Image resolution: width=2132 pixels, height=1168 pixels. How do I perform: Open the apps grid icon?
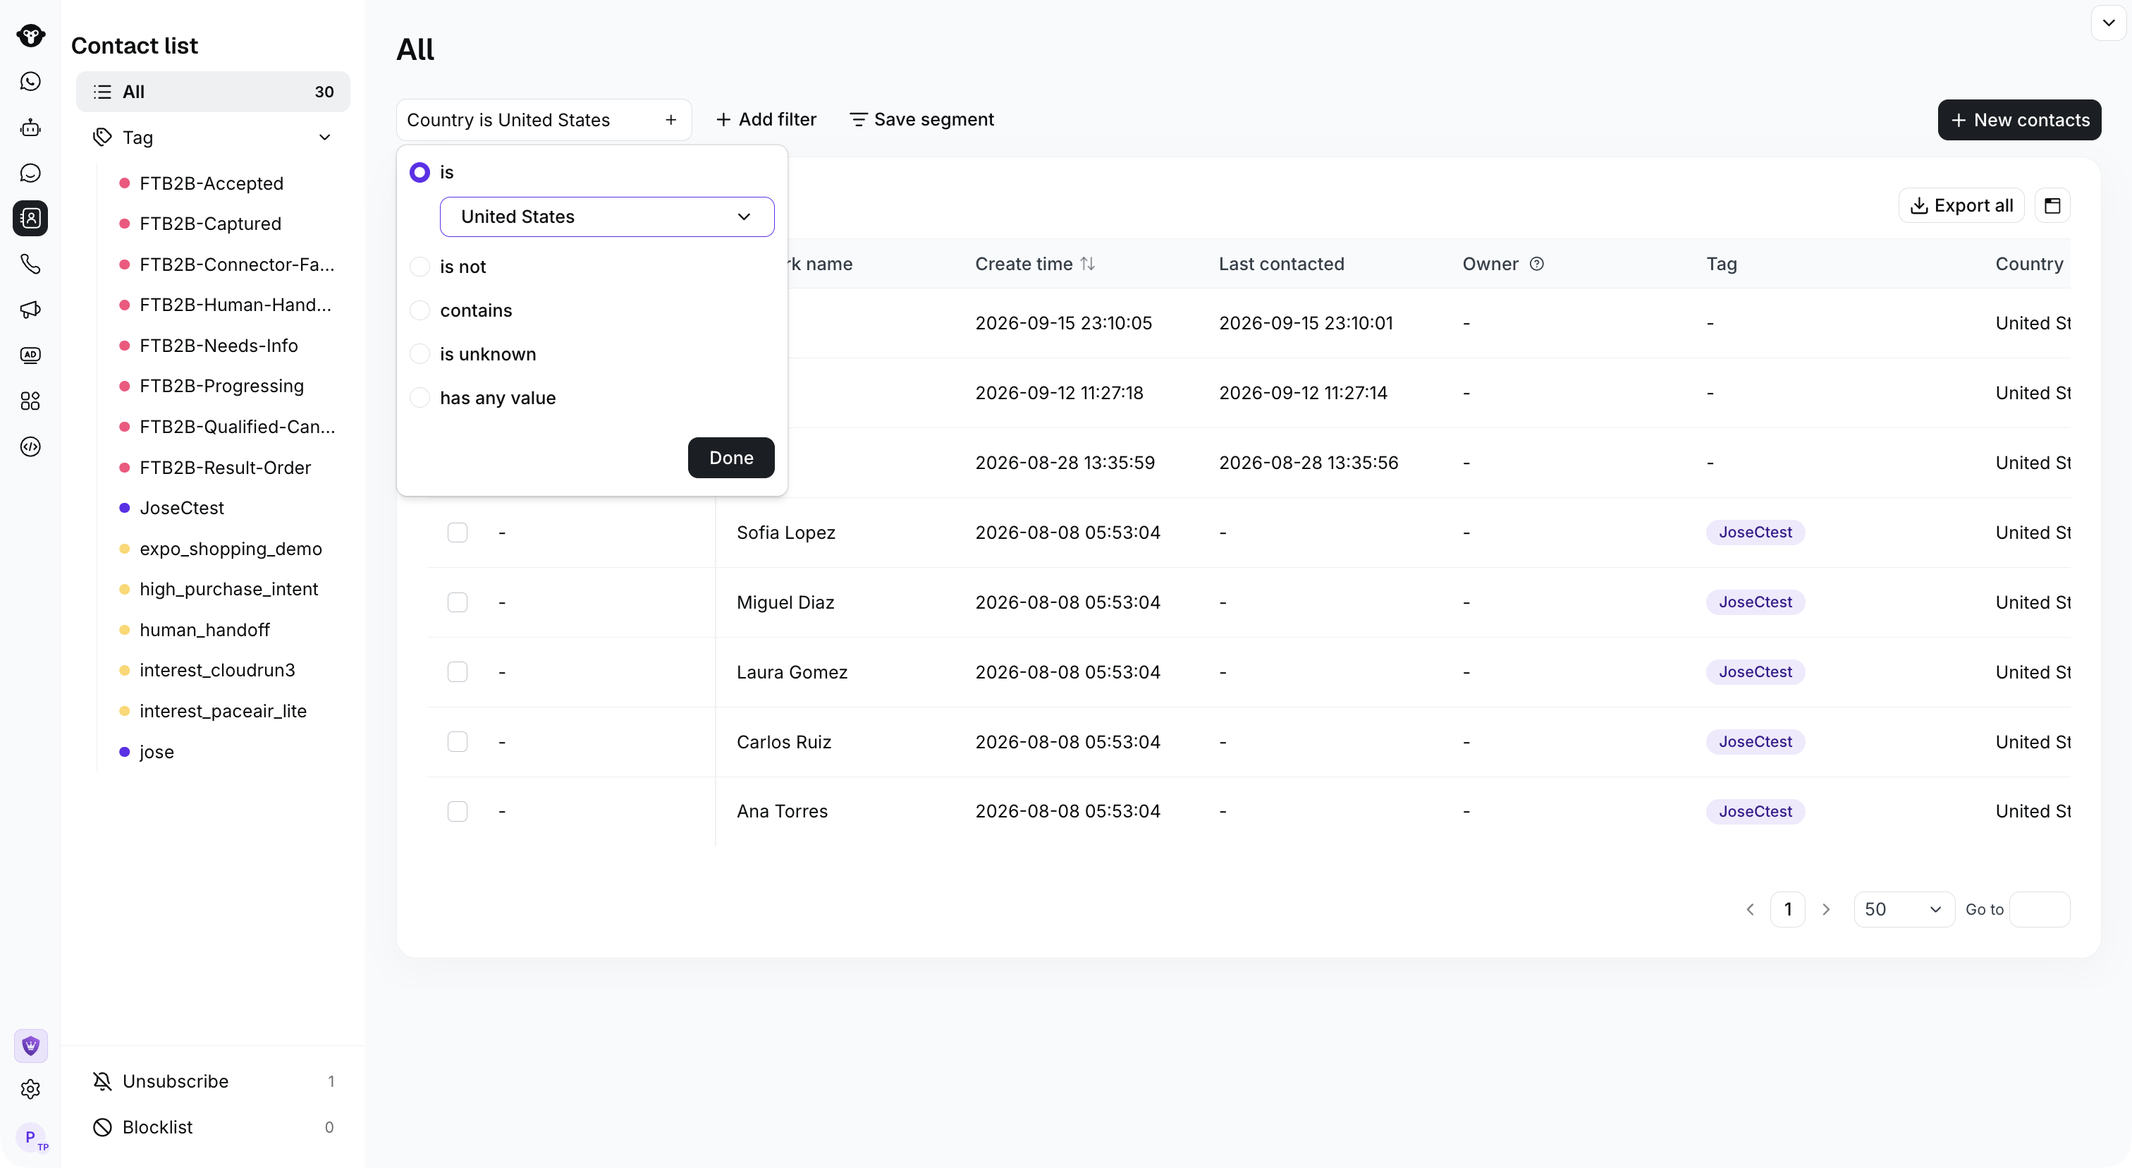coord(30,401)
